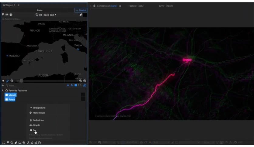Check the Madrid feature checkbox
Screen dimensions: 254x147
click(6, 95)
